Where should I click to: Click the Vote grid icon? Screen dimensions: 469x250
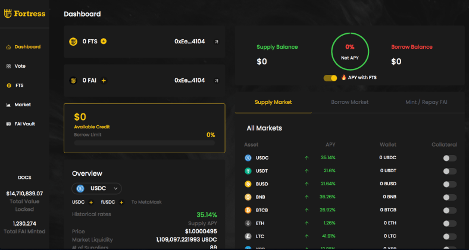[8, 67]
